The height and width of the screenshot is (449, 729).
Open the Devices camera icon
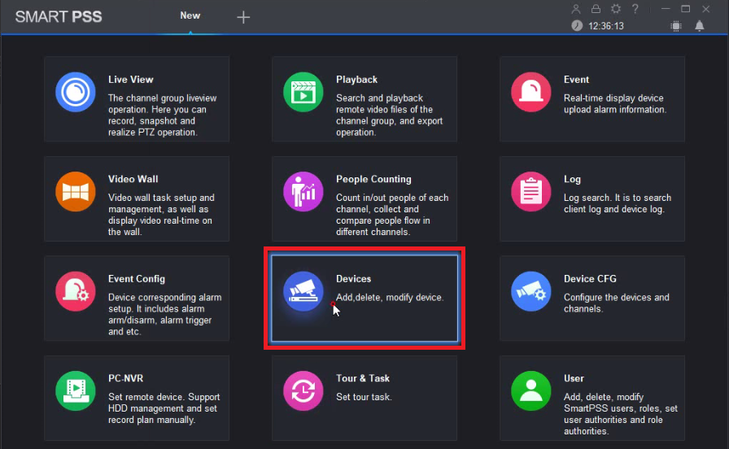point(303,291)
